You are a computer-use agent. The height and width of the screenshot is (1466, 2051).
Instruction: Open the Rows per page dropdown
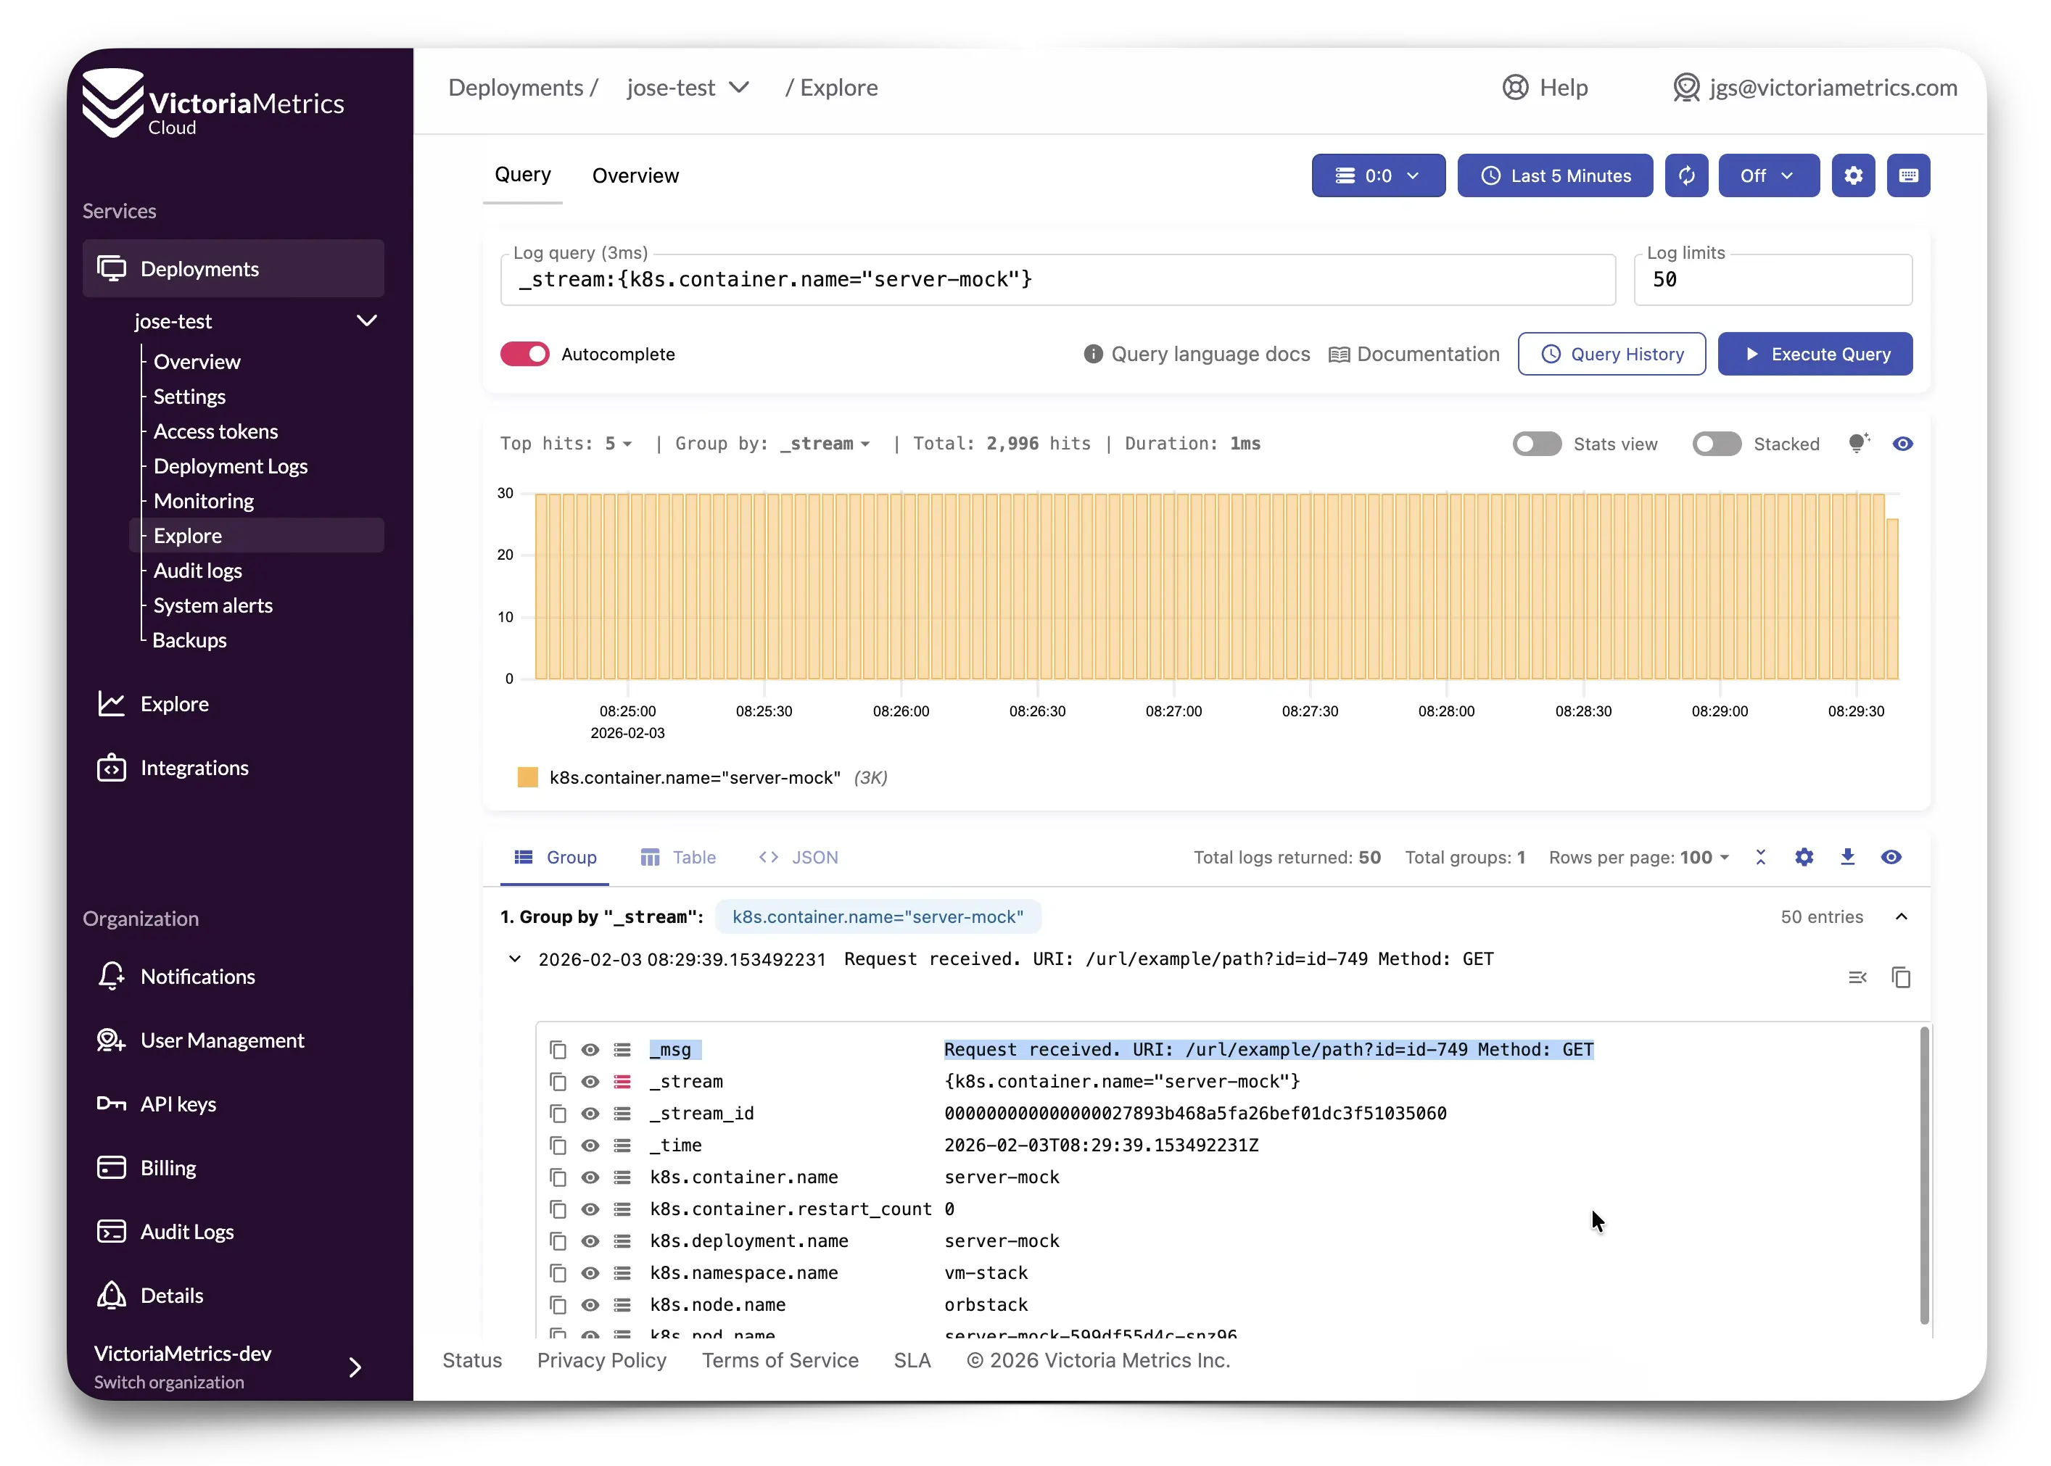click(1703, 857)
